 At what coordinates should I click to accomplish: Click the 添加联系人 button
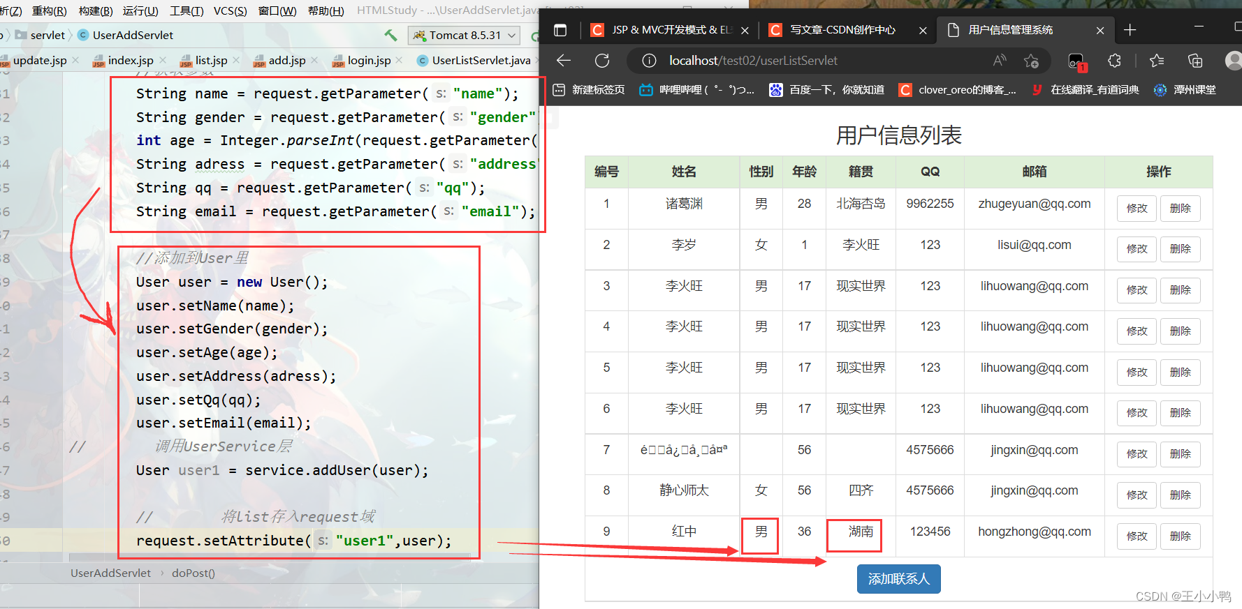tap(898, 579)
